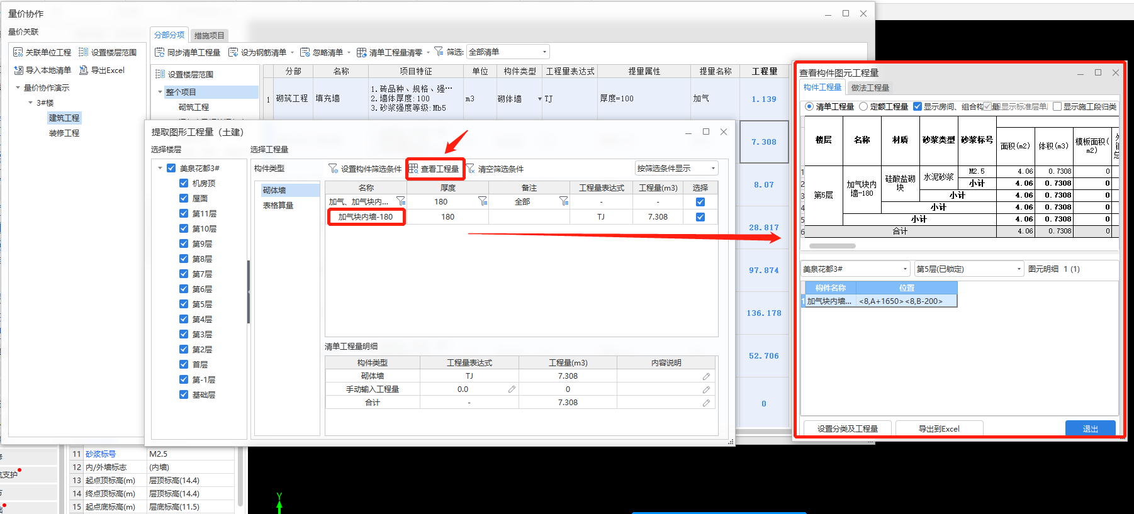Open 清单工程量清零 dropdown arrow
This screenshot has height=514, width=1134.
(428, 52)
